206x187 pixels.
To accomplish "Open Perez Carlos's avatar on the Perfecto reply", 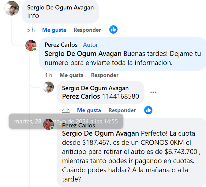I will 48,124.
